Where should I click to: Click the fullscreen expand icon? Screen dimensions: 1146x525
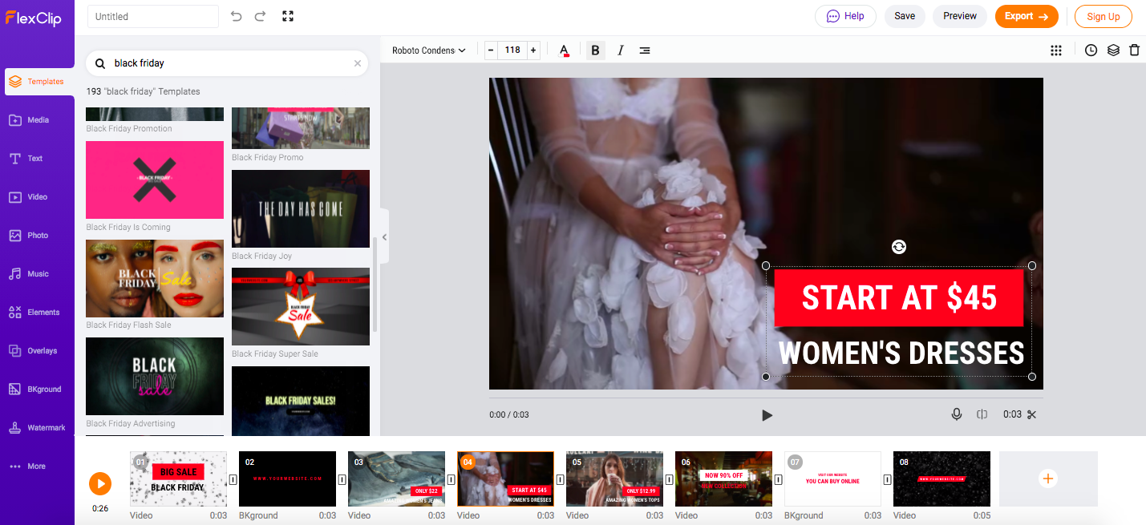pyautogui.click(x=288, y=16)
